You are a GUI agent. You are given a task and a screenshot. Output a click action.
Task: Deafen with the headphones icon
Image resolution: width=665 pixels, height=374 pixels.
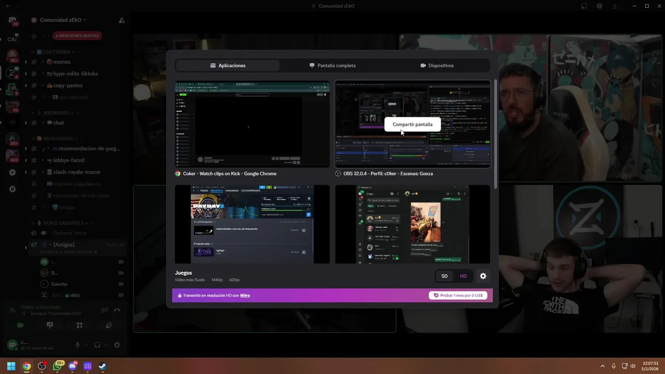(x=97, y=345)
